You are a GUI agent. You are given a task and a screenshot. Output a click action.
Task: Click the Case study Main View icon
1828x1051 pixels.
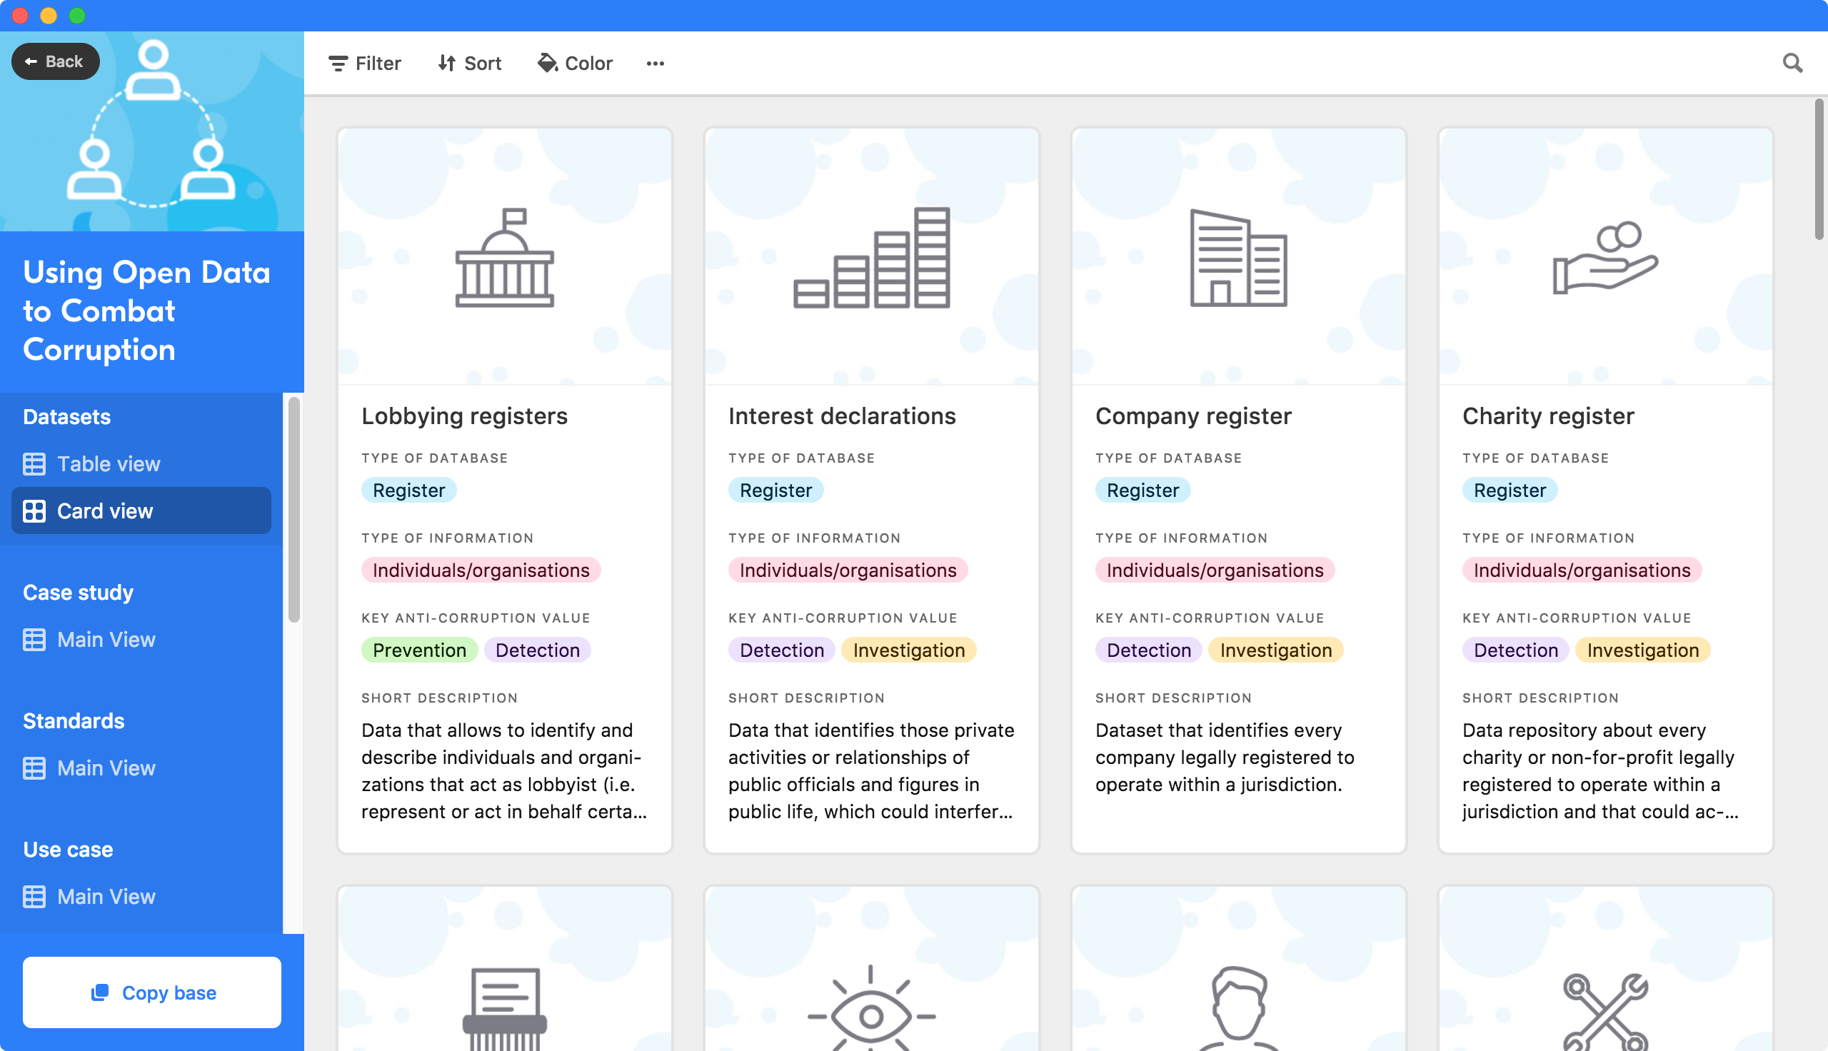34,639
